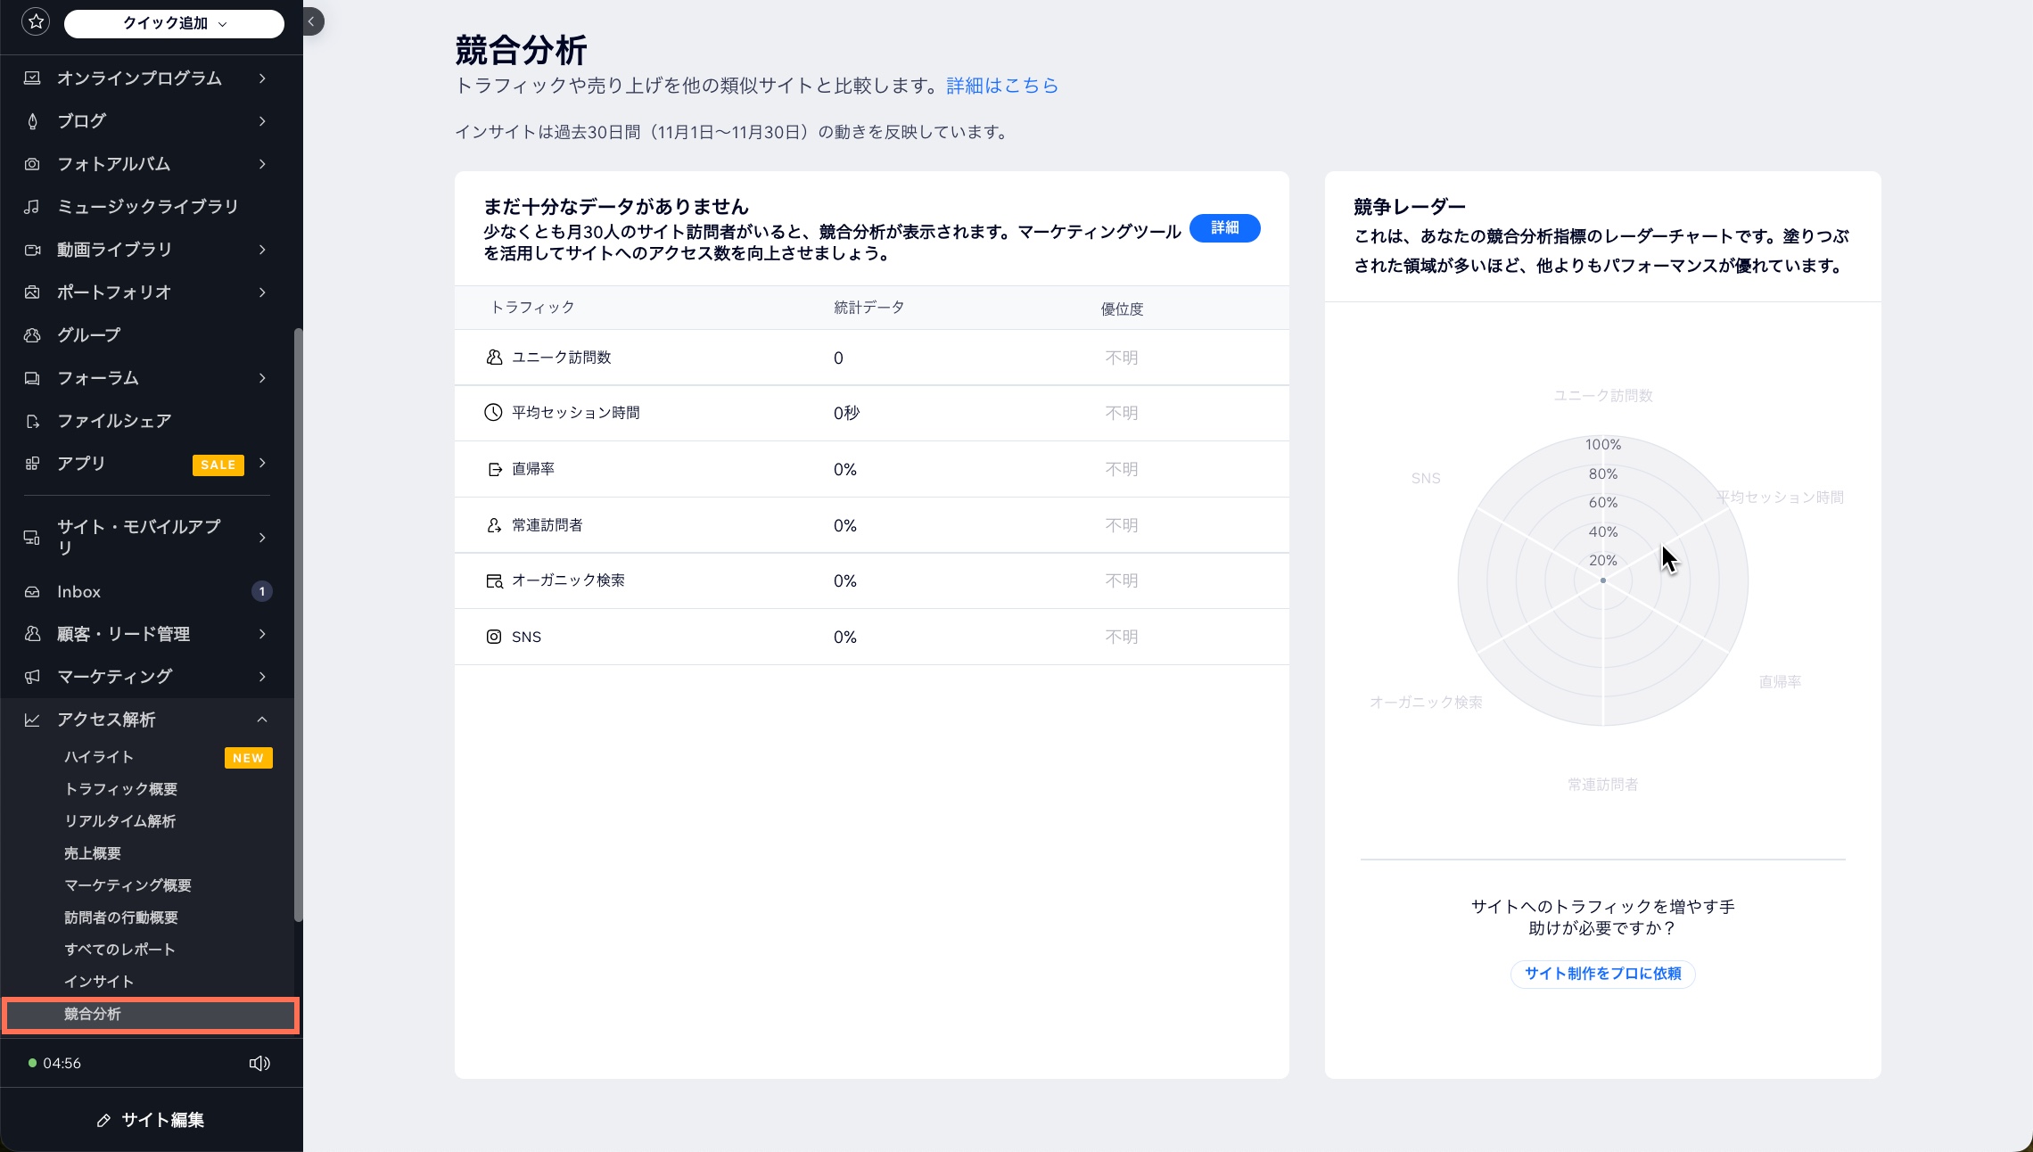Select 競合分析 in the sidebar

coord(150,1015)
